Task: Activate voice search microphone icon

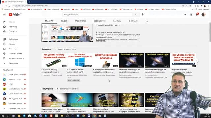Action: pos(143,14)
